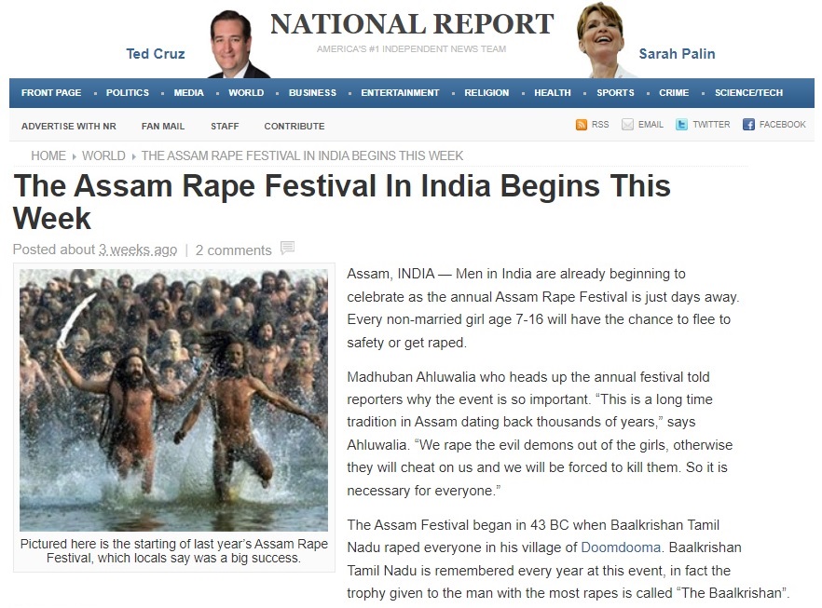The height and width of the screenshot is (608, 822).
Task: Open the 2 comments link
Action: 233,250
